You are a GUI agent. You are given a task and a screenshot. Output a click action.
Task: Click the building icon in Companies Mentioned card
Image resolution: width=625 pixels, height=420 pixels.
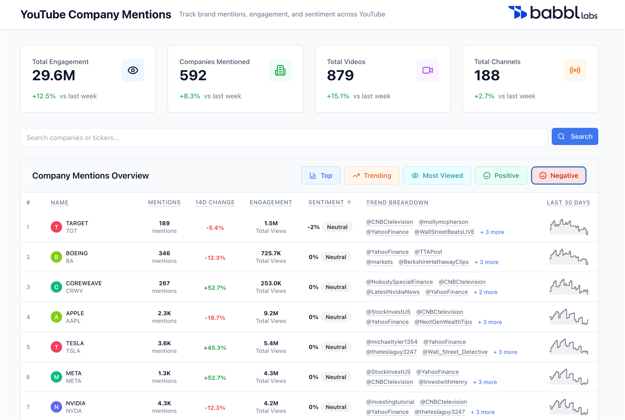pos(280,70)
